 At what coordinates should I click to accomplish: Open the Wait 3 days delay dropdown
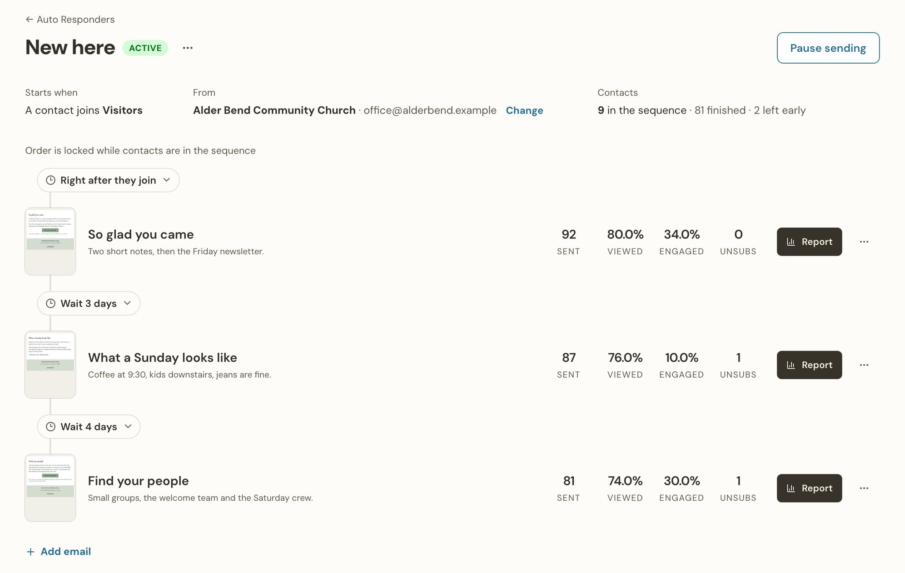[89, 303]
